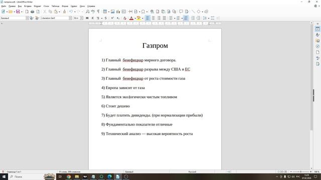Toggle italic formatting (К)
The width and height of the screenshot is (321, 180).
[x=92, y=18]
